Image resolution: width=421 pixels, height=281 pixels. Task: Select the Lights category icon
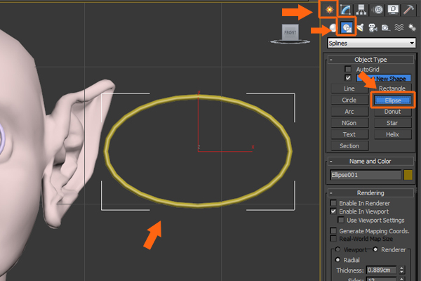360,27
